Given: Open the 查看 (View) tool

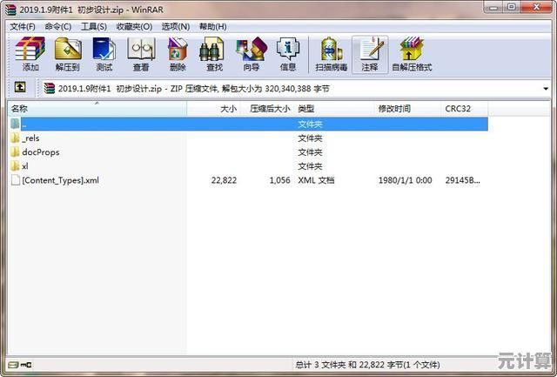Looking at the screenshot, I should [140, 54].
